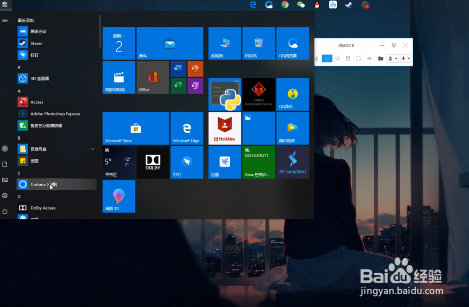Open 钉钉 in the recently added list

(x=57, y=55)
